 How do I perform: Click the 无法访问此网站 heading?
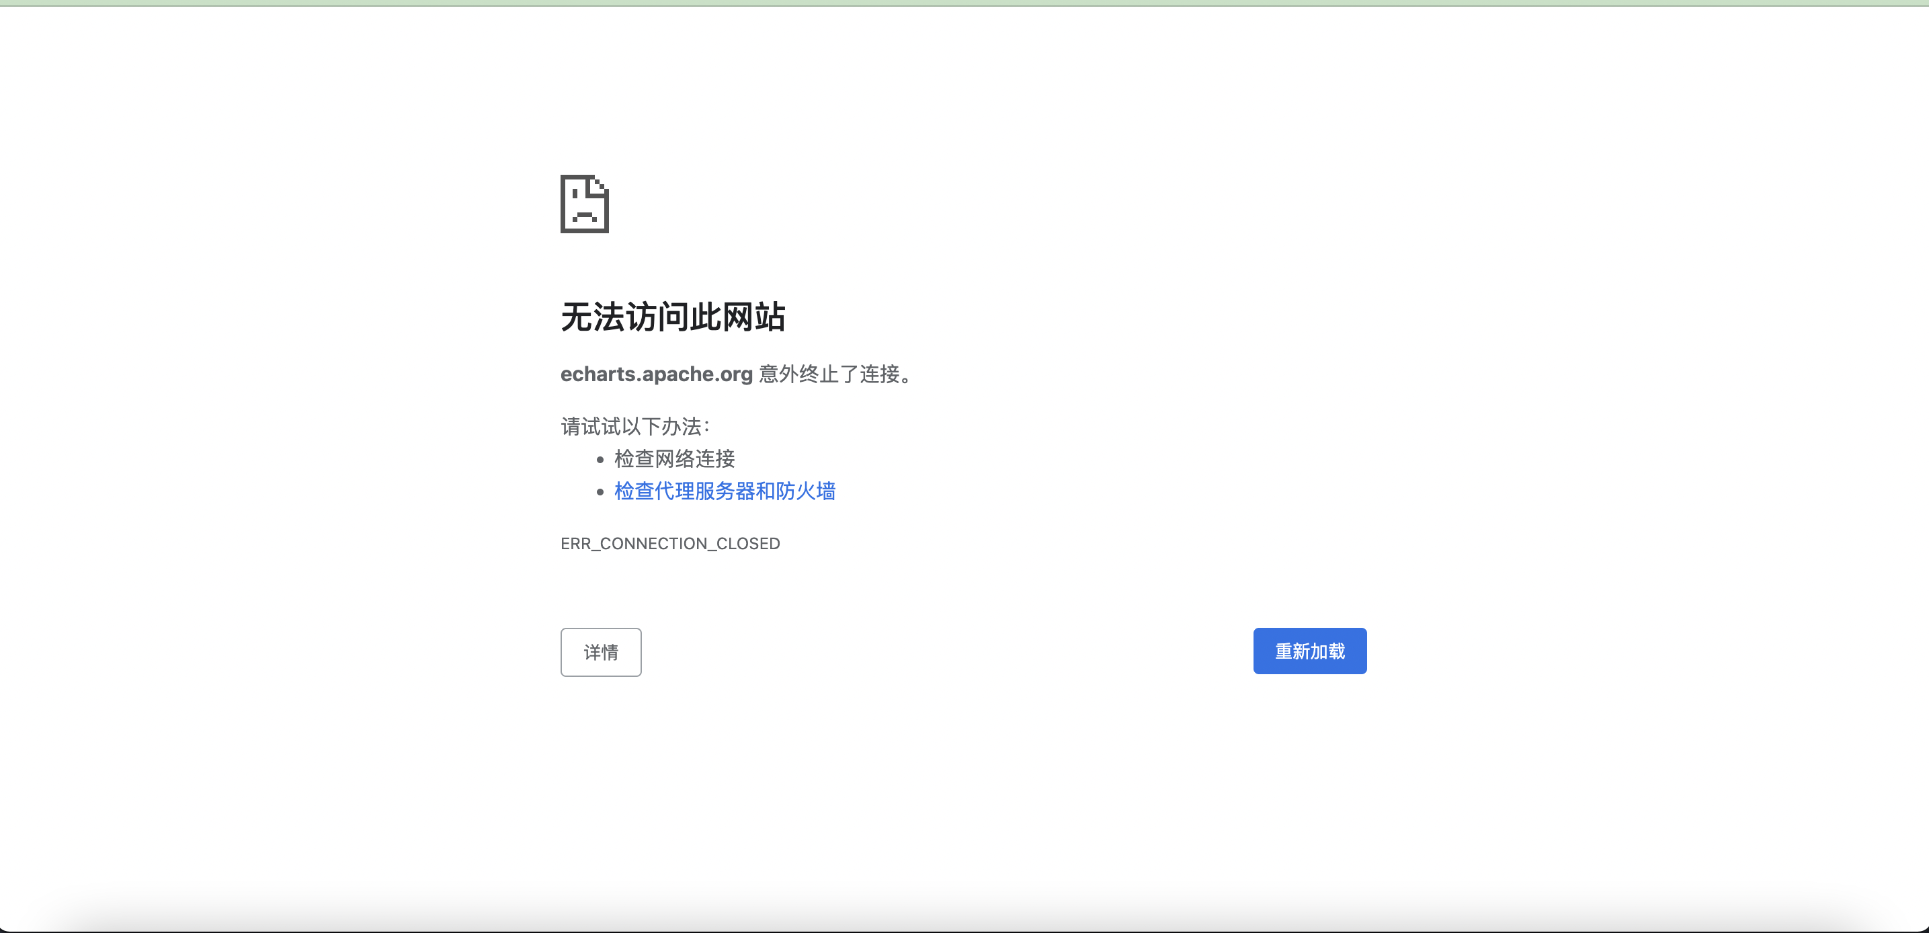click(673, 317)
